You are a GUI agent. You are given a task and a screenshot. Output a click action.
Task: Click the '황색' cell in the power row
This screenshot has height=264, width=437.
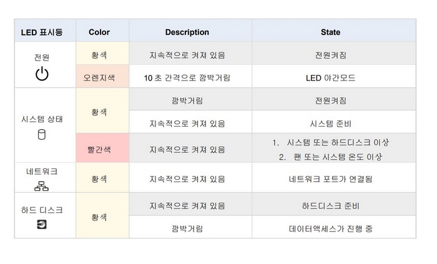[102, 54]
